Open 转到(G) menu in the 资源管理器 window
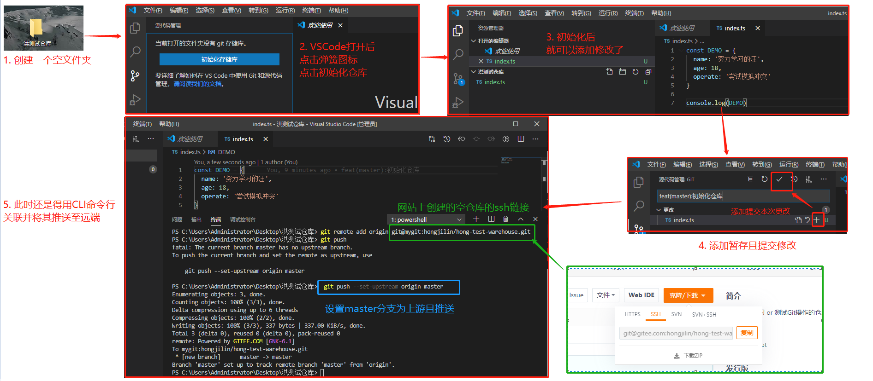This screenshot has height=381, width=873. point(581,13)
